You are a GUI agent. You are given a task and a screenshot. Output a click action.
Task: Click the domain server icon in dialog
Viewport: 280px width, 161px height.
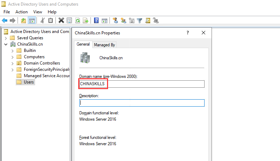(85, 58)
